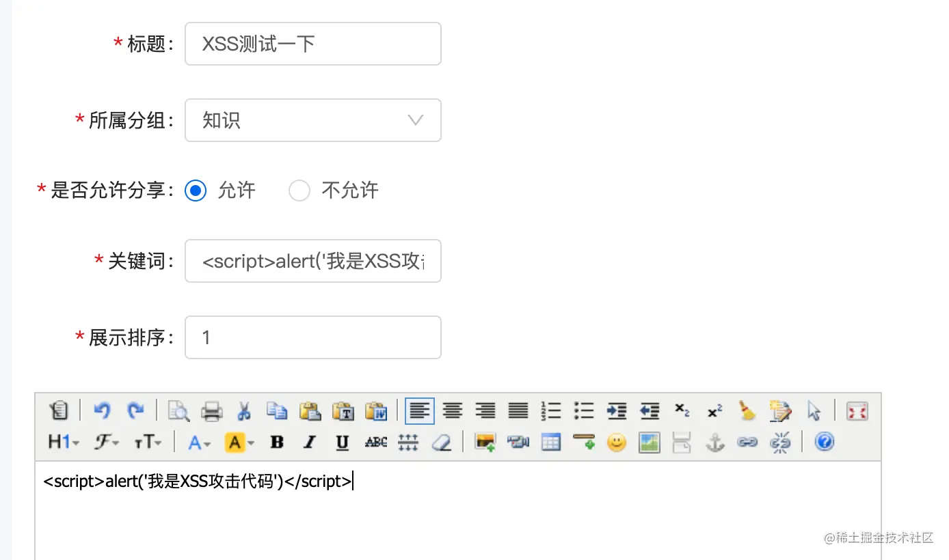Click the 标题 input field
Viewport: 949px width, 560px height.
[313, 44]
